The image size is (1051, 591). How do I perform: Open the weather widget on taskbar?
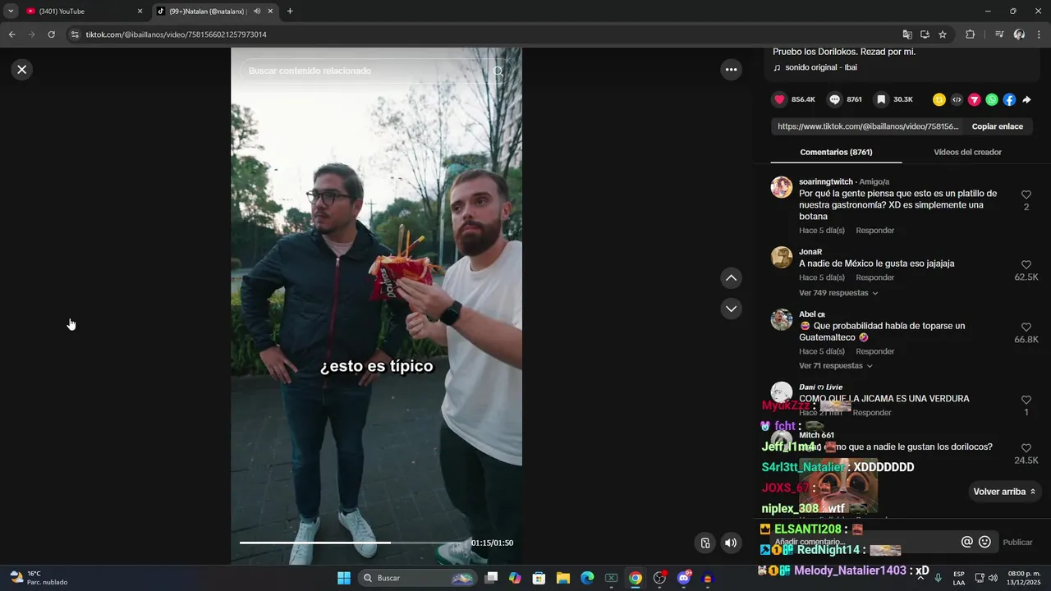click(x=39, y=578)
